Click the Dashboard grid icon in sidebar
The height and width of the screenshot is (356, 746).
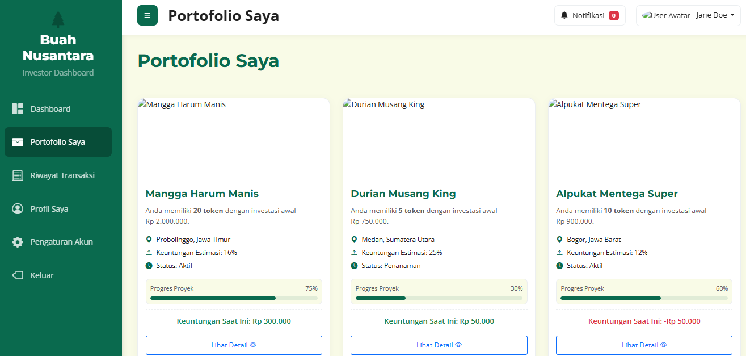click(x=18, y=109)
